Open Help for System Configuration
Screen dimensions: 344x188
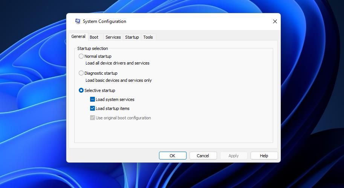pyautogui.click(x=264, y=156)
